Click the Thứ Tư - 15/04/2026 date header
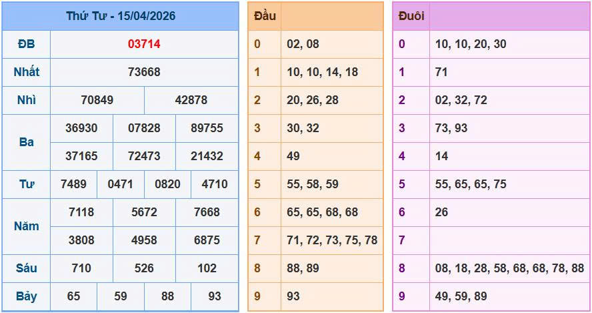 coord(121,16)
